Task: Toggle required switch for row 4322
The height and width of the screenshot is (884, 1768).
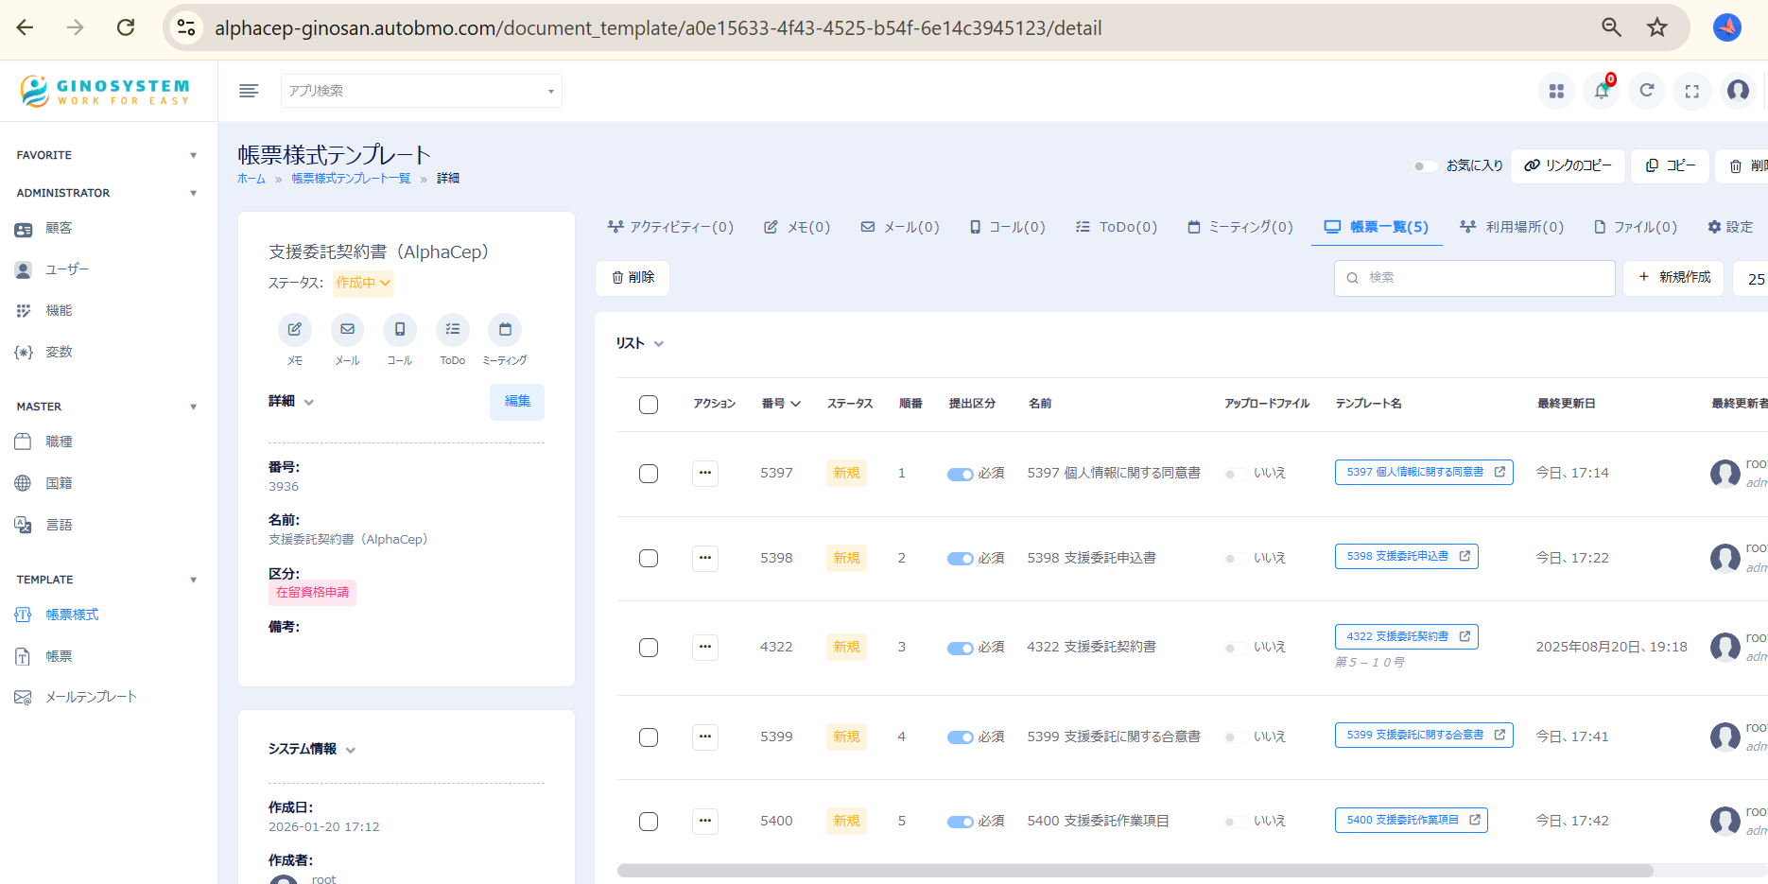Action: (960, 648)
